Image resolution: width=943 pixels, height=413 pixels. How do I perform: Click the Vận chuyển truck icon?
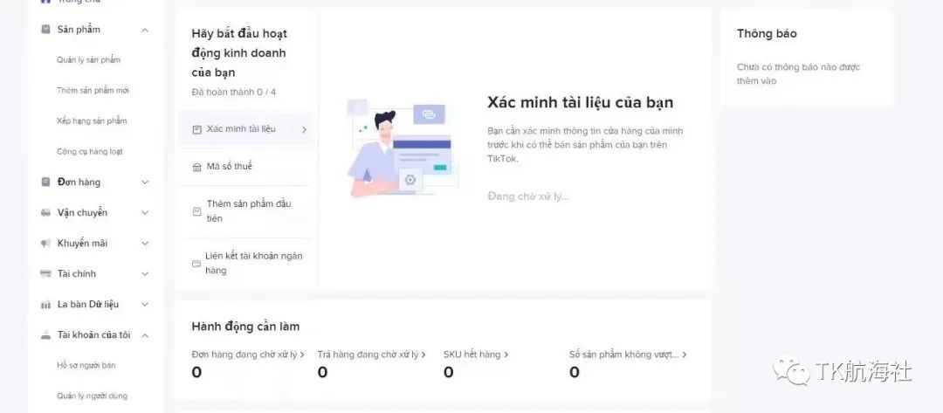tap(45, 213)
